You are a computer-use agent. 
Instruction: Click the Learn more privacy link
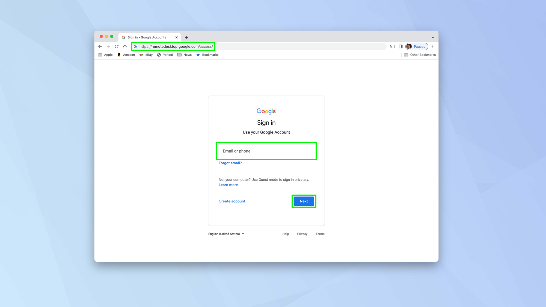click(228, 184)
